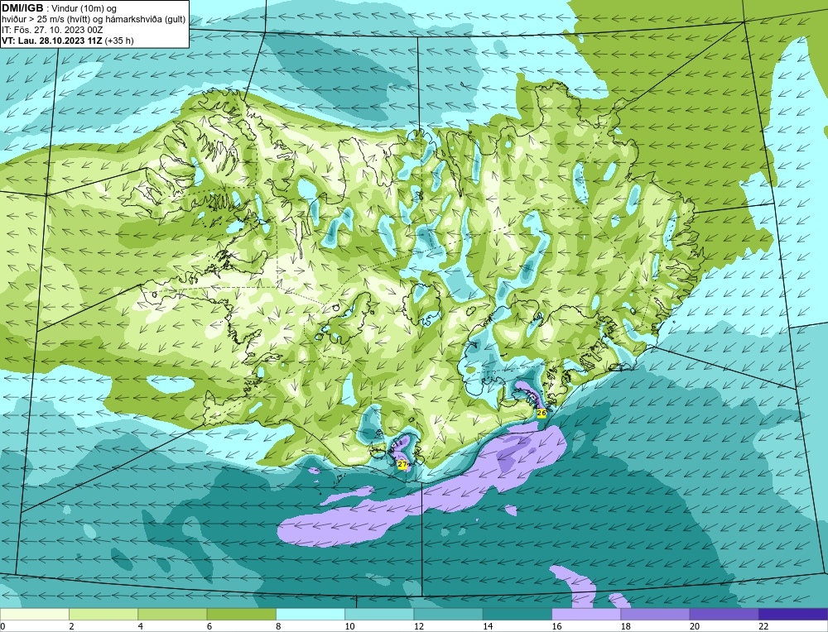Click the 0–2 m/s palest legend swatch

(34, 614)
